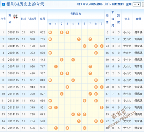Click orange ball 6 in row 2012115
The image size is (144, 132).
(x=85, y=101)
